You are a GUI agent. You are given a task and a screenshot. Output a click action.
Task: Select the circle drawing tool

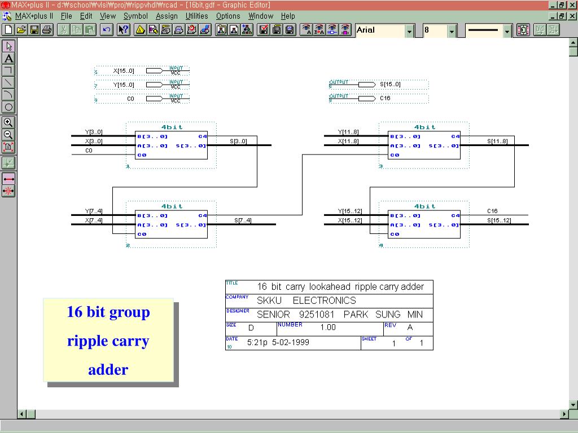tap(8, 107)
